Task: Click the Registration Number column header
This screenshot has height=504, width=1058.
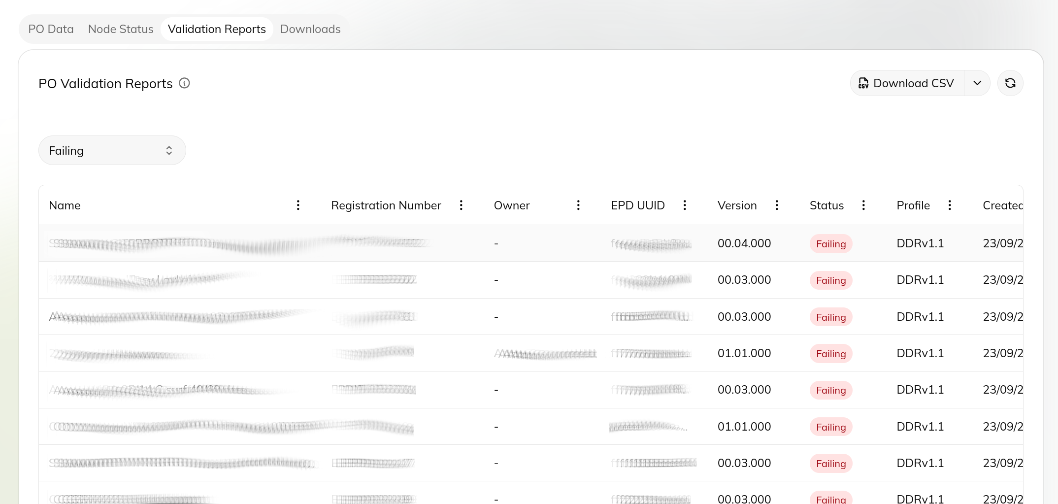Action: [x=386, y=205]
